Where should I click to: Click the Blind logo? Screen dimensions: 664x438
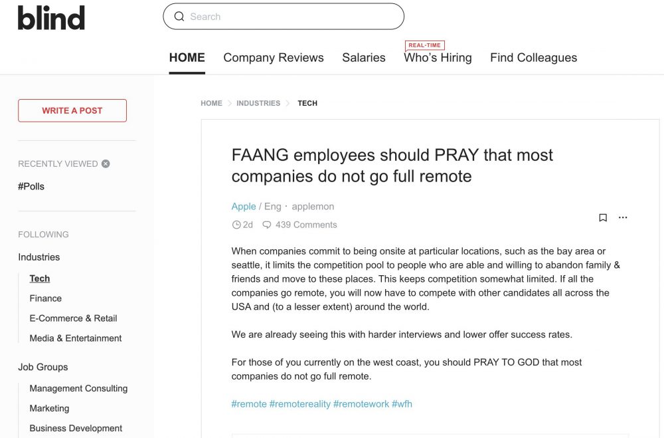pos(51,18)
